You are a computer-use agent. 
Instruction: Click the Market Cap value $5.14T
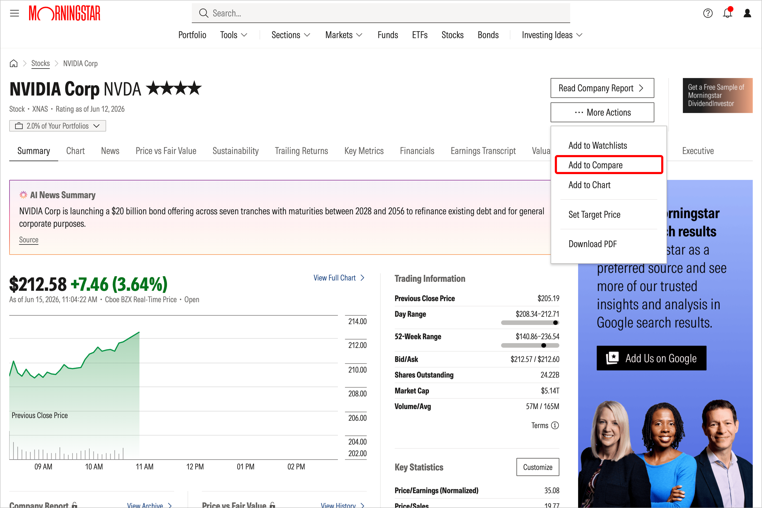tap(550, 391)
